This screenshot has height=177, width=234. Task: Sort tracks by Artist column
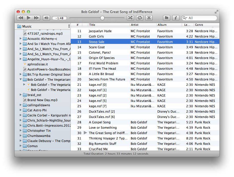click(x=143, y=25)
